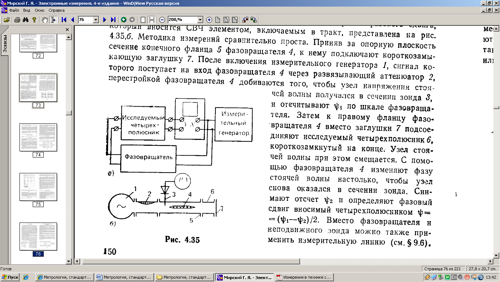
Task: Choose the second page-fit icon after zoom-in
Action: tap(226, 20)
